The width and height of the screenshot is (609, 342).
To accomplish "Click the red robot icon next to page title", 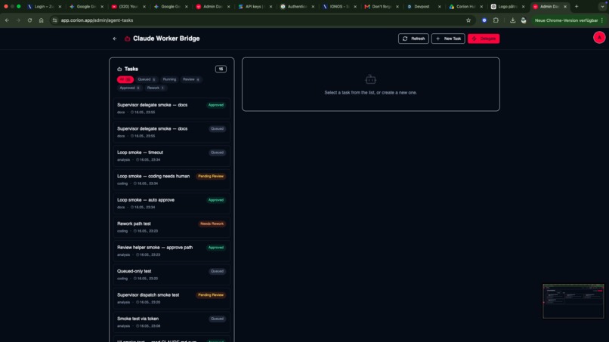I will pos(127,39).
